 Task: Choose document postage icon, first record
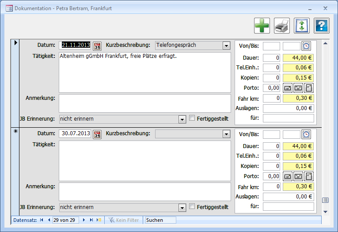[309, 88]
